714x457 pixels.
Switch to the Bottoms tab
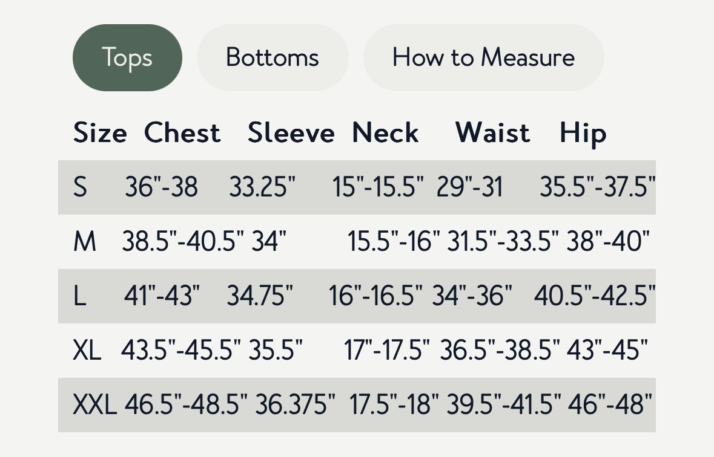pyautogui.click(x=273, y=58)
